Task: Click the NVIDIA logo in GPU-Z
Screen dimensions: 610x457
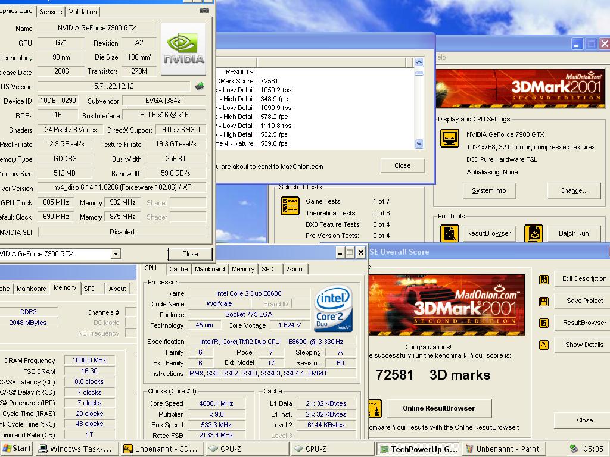Action: 183,49
